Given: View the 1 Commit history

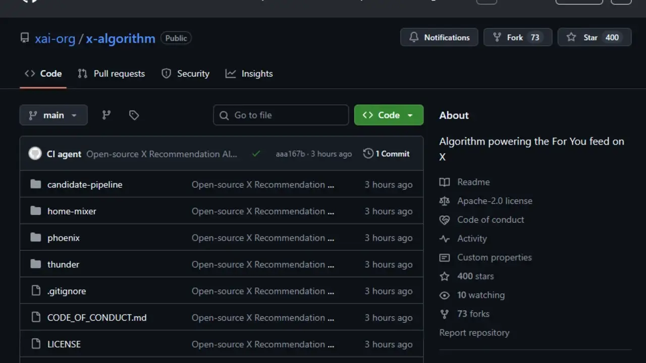Looking at the screenshot, I should [387, 154].
